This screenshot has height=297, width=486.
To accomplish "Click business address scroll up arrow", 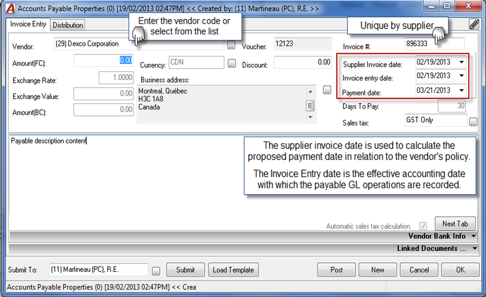I will click(310, 91).
